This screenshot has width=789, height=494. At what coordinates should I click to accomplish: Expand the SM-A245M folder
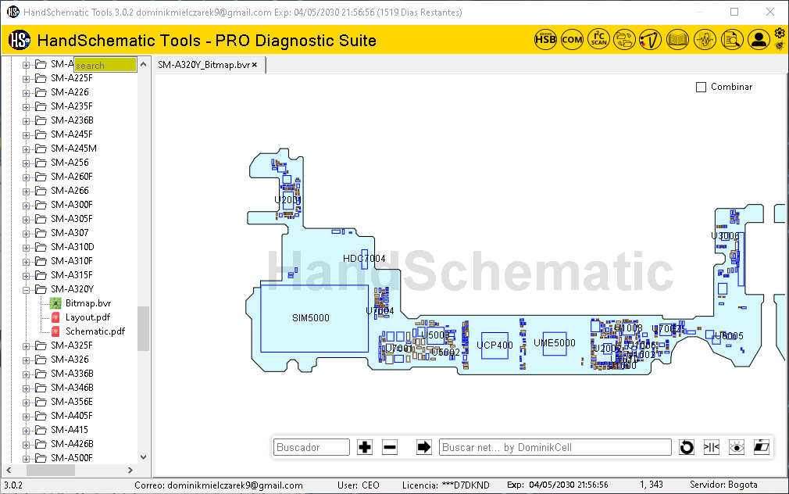click(x=26, y=149)
